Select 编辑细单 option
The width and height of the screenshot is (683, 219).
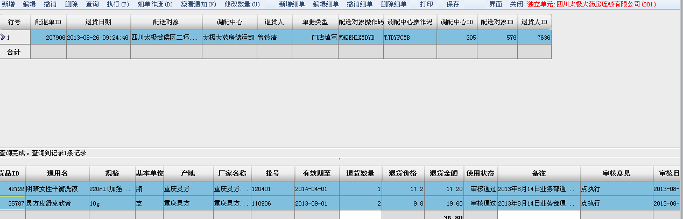(326, 4)
